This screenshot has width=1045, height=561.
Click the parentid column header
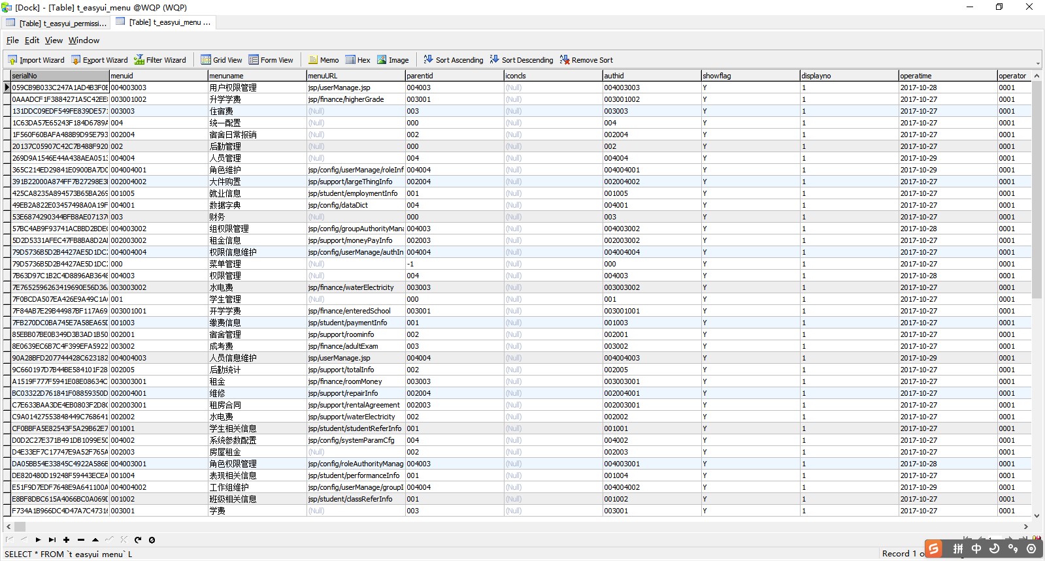click(454, 76)
